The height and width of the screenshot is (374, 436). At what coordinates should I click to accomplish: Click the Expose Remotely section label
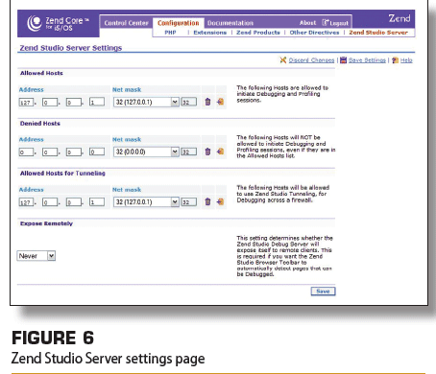coord(46,223)
